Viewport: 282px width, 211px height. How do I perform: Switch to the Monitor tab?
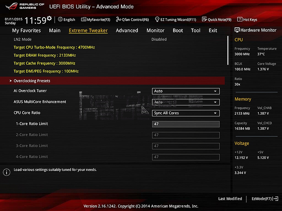155,31
